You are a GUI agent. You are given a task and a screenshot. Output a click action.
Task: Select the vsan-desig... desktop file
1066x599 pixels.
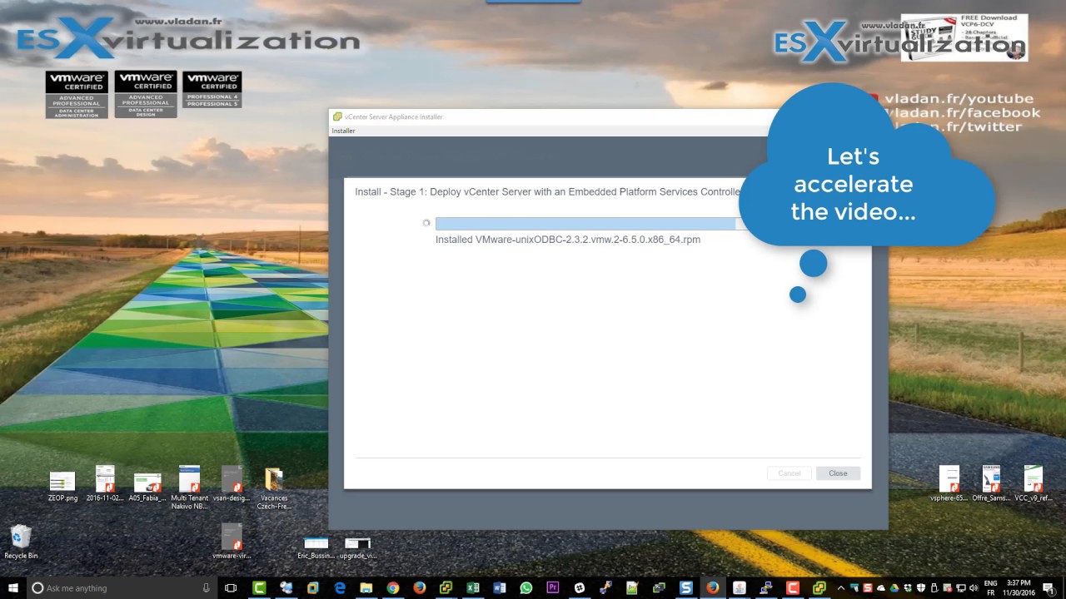coord(232,484)
